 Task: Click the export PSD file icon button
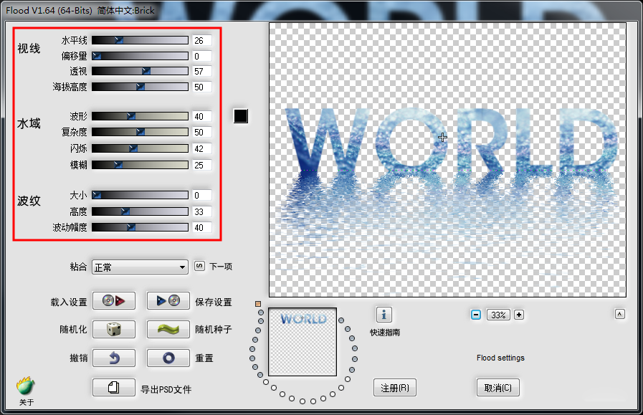click(113, 388)
